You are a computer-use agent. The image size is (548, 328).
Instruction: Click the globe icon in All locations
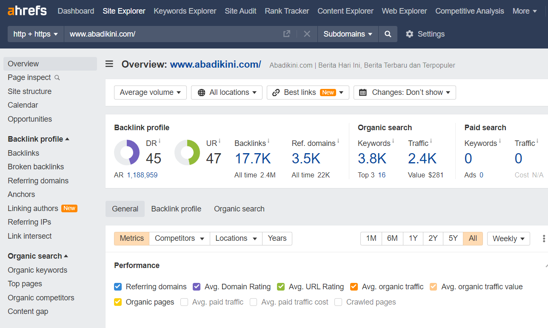[202, 92]
